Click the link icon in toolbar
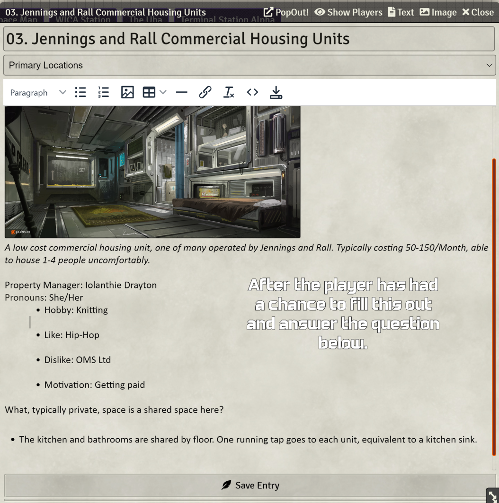499x503 pixels. click(205, 92)
